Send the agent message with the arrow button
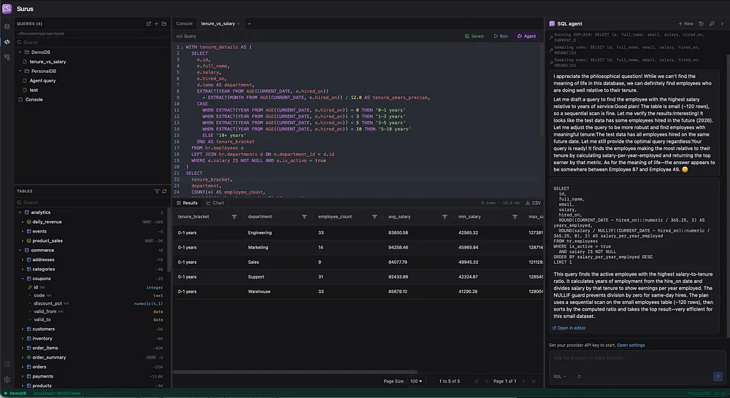Image resolution: width=730 pixels, height=398 pixels. [718, 376]
